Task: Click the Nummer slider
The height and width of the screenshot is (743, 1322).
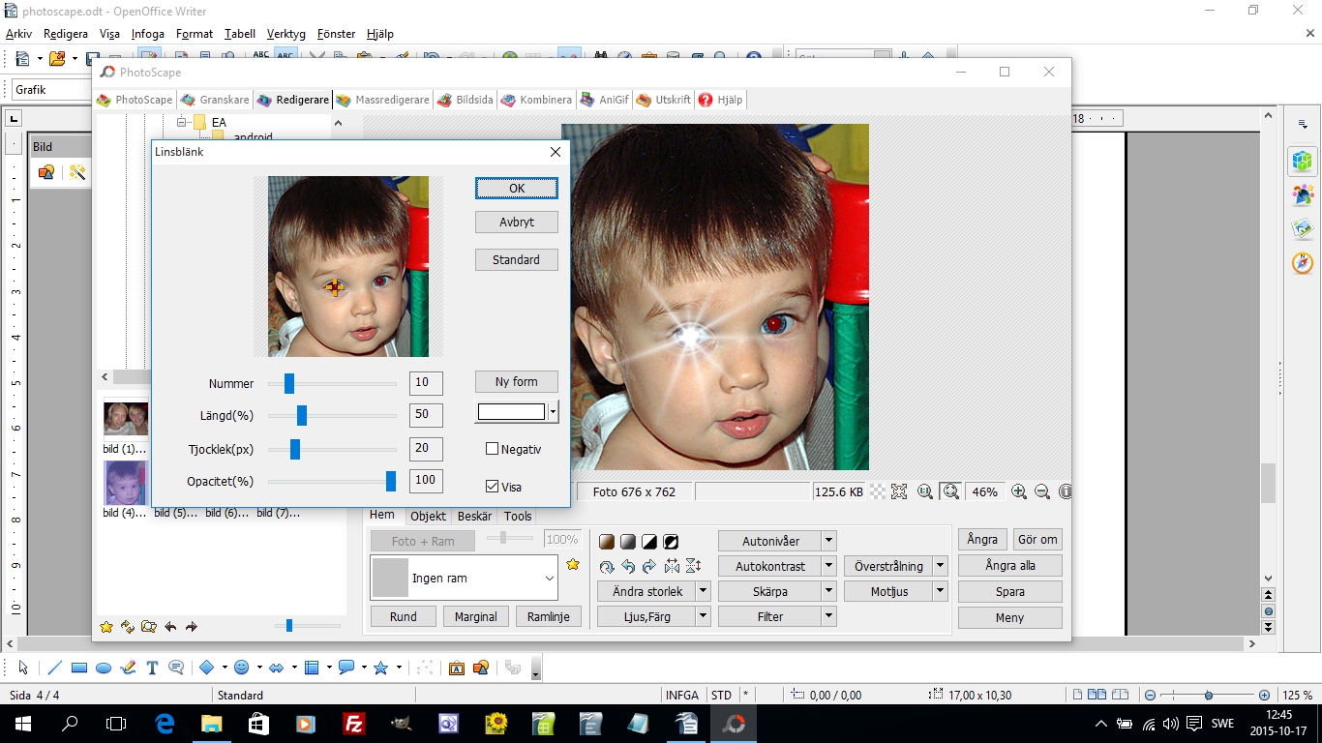Action: [332, 383]
